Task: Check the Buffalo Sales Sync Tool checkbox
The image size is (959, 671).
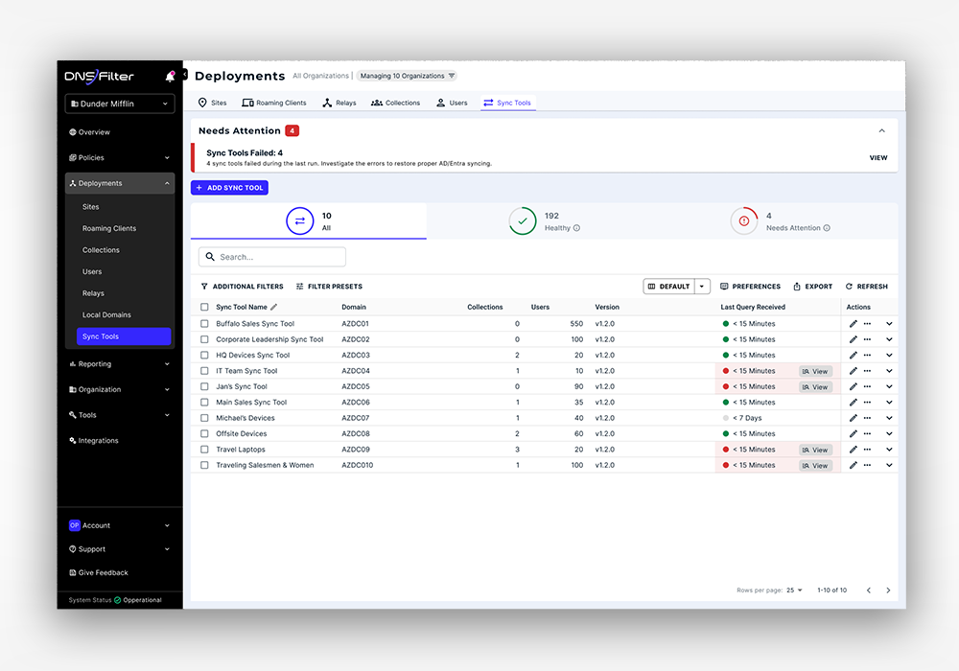Action: click(204, 324)
